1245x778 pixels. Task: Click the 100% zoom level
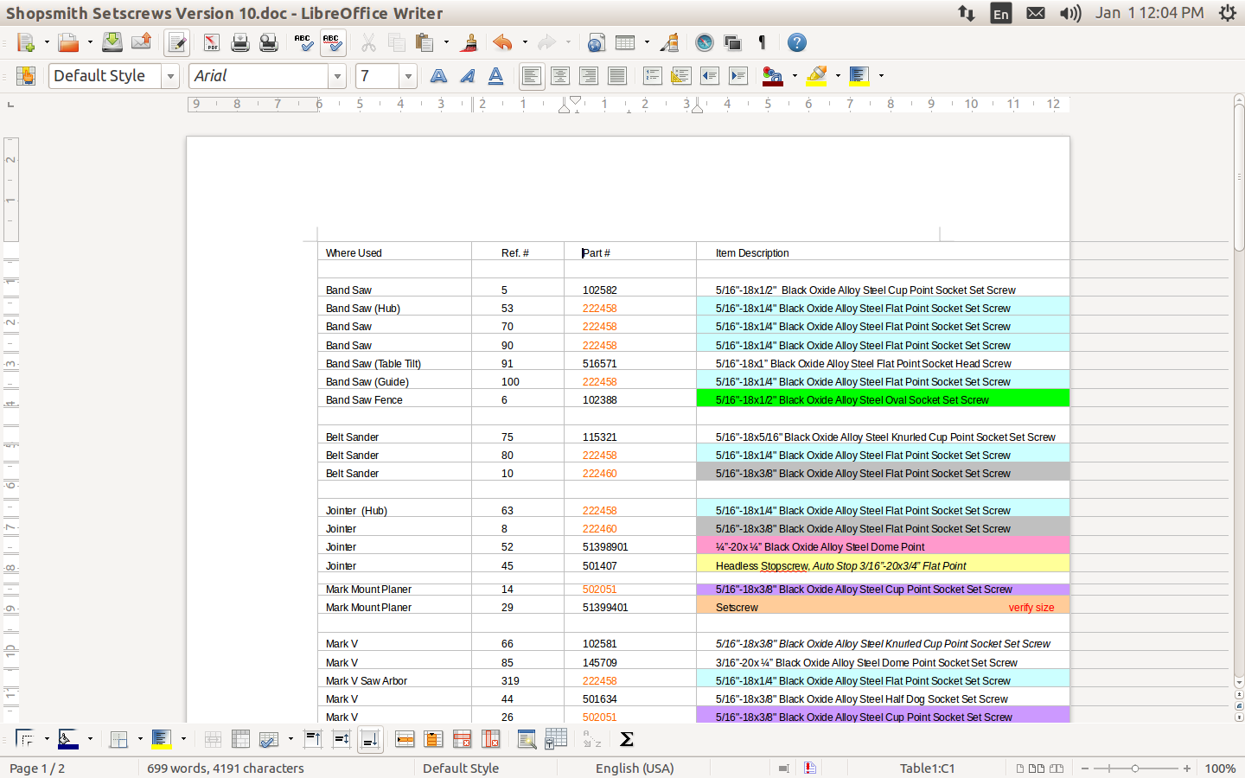point(1220,768)
